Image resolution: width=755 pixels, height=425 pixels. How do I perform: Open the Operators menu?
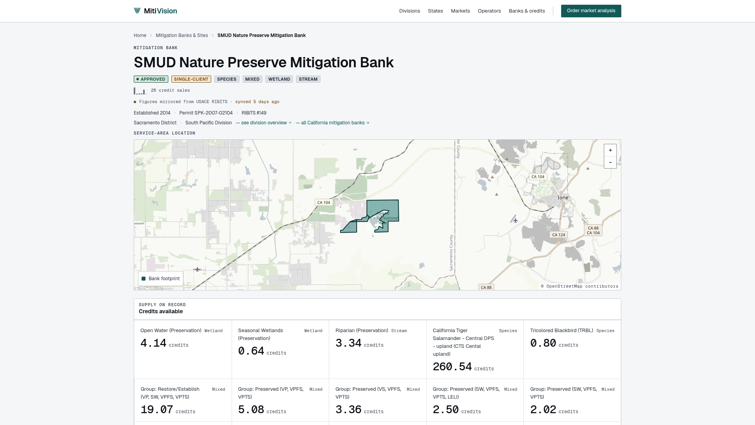[x=489, y=11]
